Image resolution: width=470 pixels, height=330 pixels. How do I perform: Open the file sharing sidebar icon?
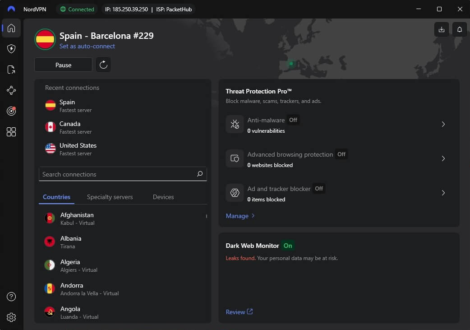(11, 70)
